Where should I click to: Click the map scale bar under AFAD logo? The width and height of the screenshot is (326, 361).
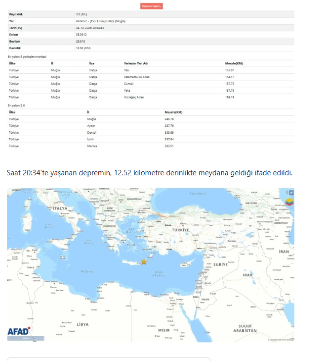(26, 338)
